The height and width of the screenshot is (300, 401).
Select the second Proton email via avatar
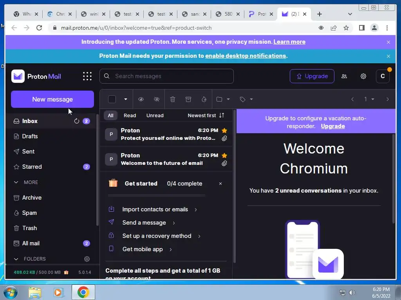111,159
